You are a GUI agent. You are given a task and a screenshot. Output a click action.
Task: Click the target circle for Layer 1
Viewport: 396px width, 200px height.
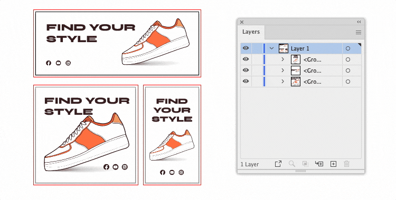click(x=348, y=48)
